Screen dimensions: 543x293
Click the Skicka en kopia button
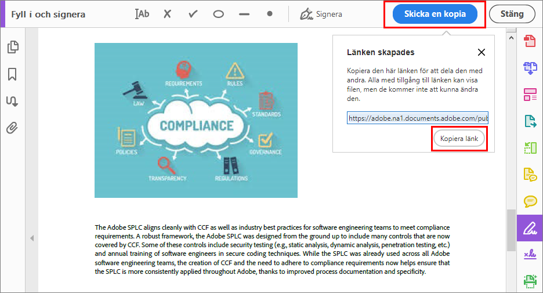coord(435,14)
